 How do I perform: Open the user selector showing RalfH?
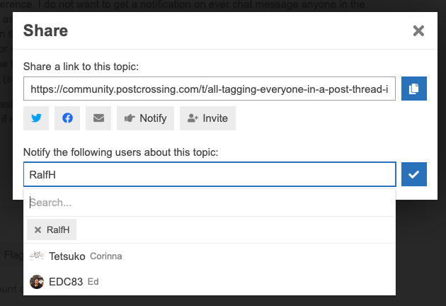[x=210, y=174]
